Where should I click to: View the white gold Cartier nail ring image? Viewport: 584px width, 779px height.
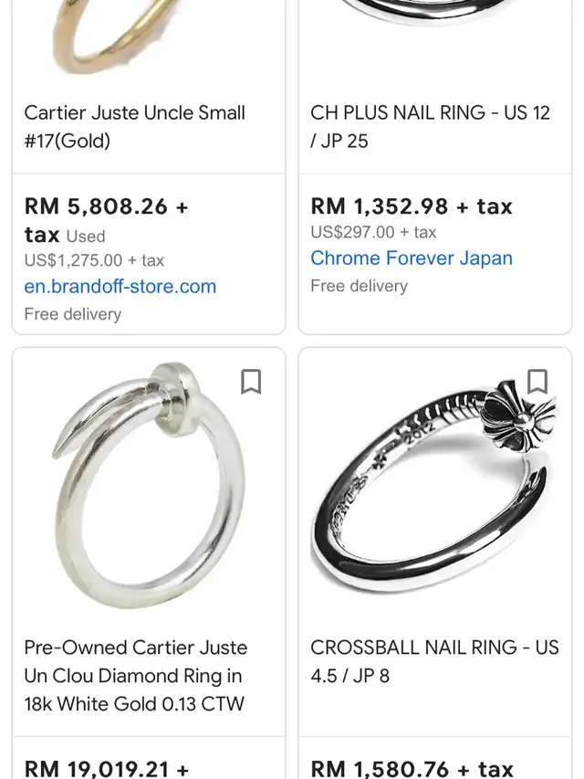point(149,485)
